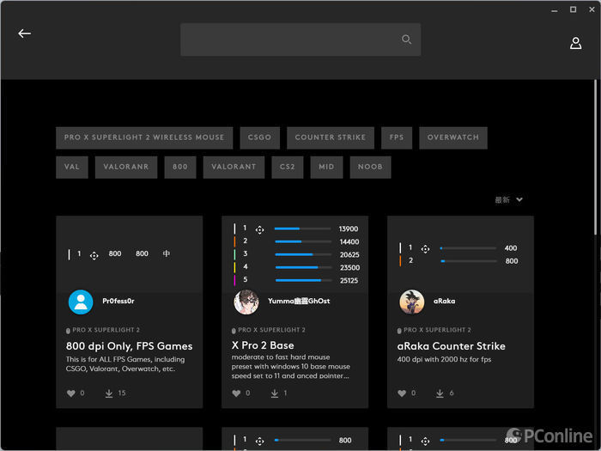601x451 pixels.
Task: Like the 800 dpi Only profile heart
Action: click(71, 393)
